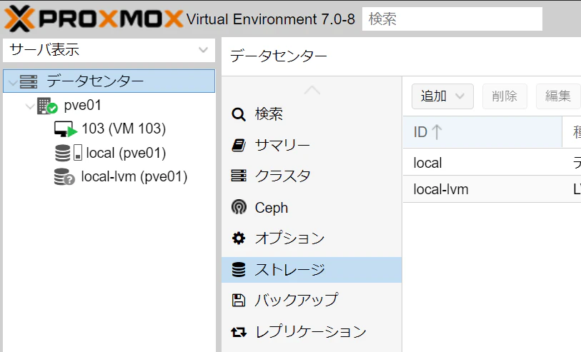Click the database icon for ストレージ

point(239,270)
